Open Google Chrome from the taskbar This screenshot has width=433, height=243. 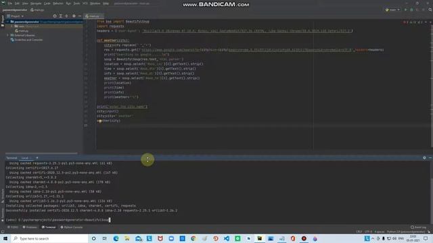coord(193,238)
